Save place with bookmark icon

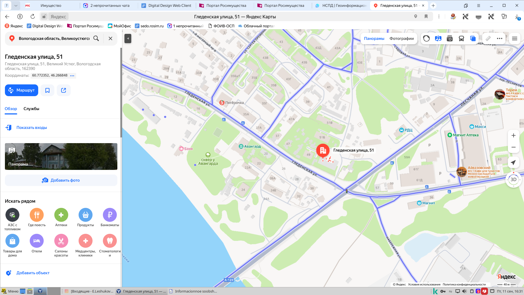(47, 90)
